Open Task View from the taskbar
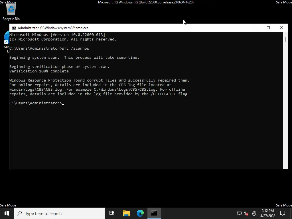Image resolution: width=292 pixels, height=219 pixels. (x=112, y=213)
